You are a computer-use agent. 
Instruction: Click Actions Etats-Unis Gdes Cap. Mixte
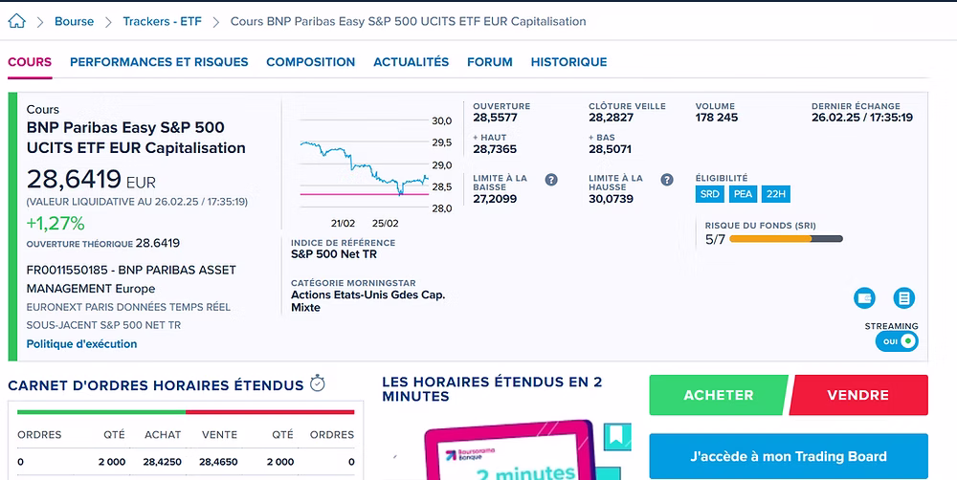coord(368,301)
